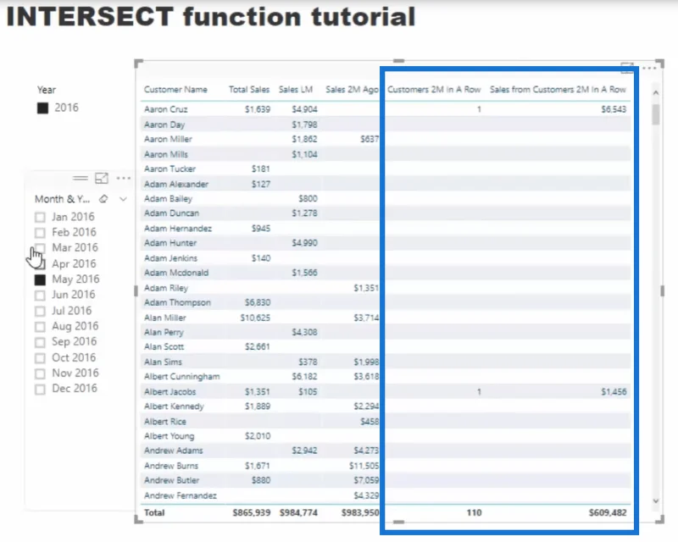Select Adam Thompson customer name
Screen dimensions: 678x542
tap(177, 302)
